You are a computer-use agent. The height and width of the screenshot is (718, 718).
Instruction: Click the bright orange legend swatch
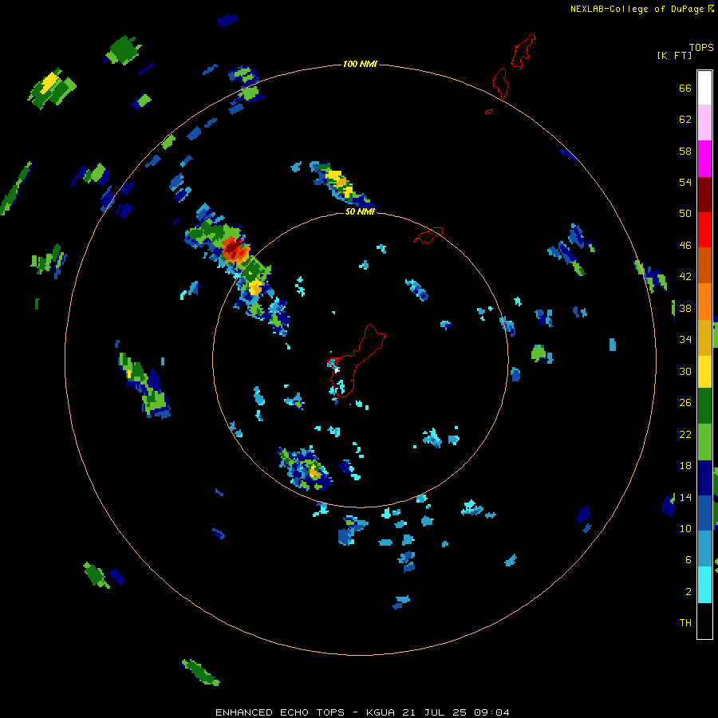704,302
